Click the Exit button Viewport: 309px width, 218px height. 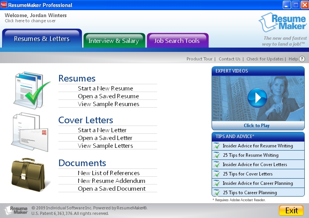point(291,210)
